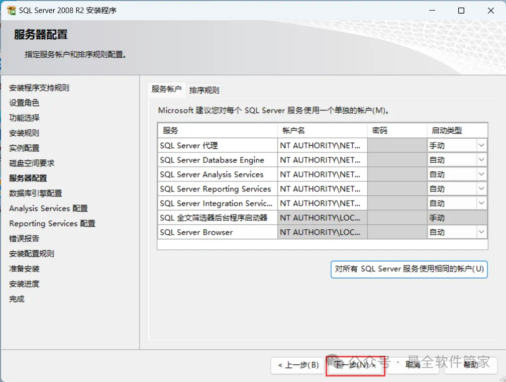The height and width of the screenshot is (382, 506).
Task: Click account name cell for Analysis Services
Action: tap(323, 174)
